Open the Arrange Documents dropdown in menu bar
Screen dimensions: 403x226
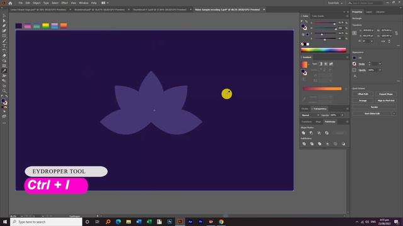click(105, 3)
